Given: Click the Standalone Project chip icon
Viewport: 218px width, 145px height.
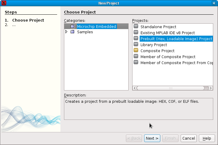Looking at the screenshot, I should 136,27.
